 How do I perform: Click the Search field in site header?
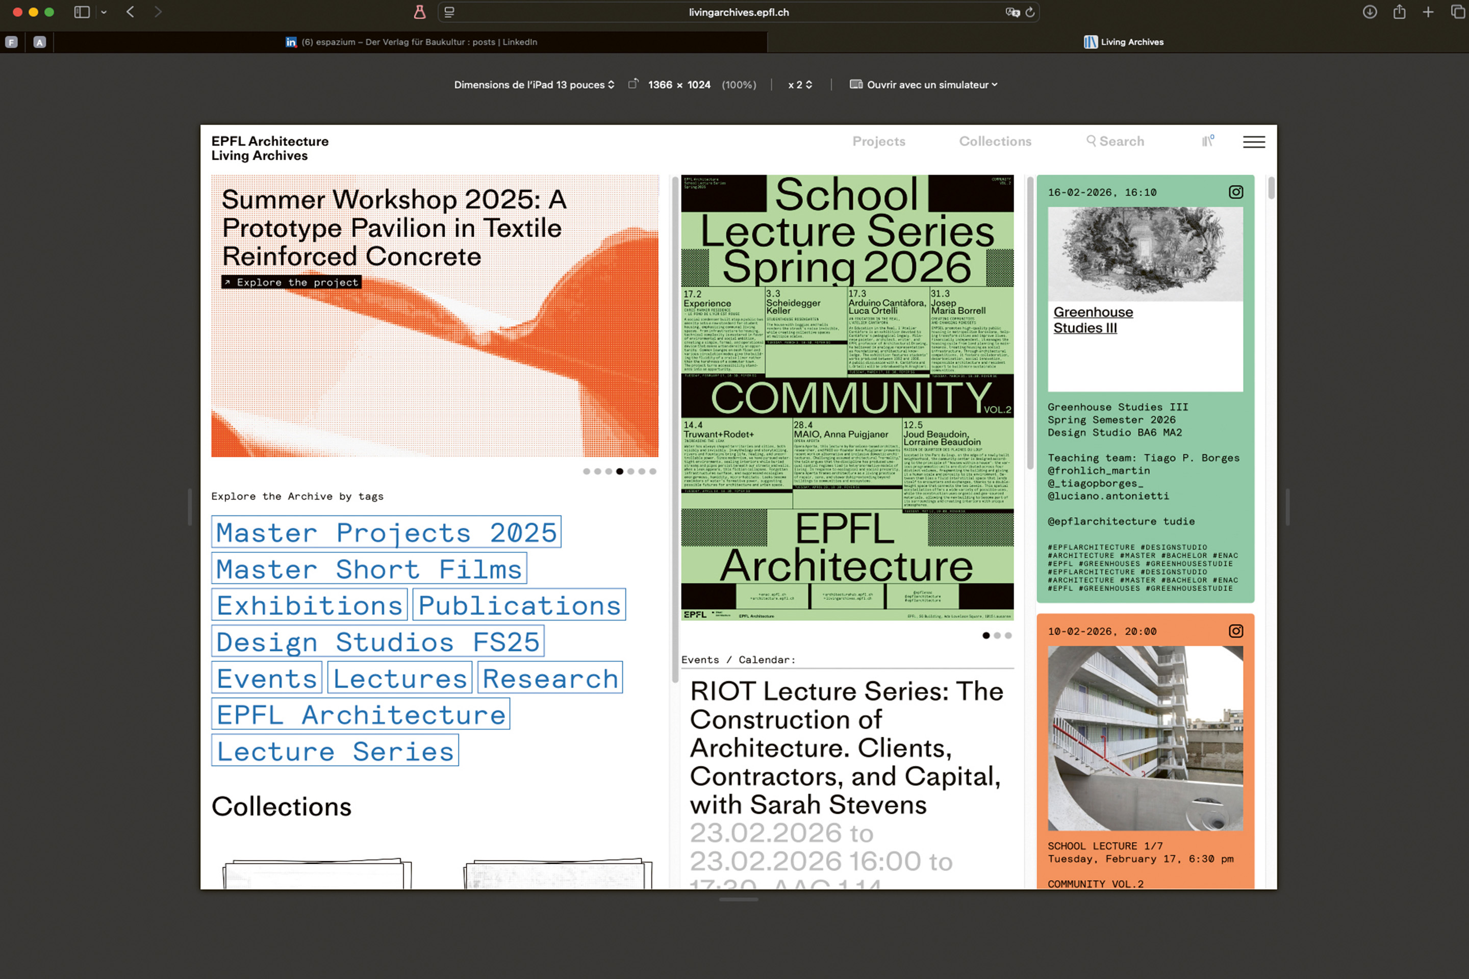(1116, 142)
